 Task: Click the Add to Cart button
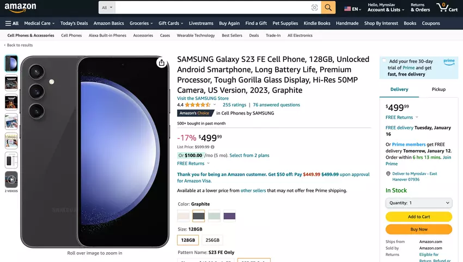click(x=418, y=216)
